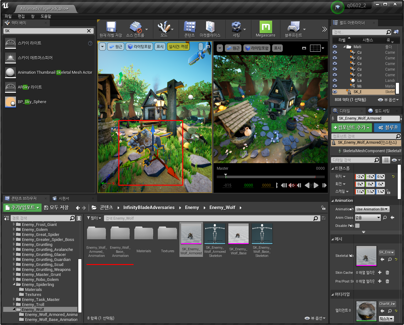Use selected asset for Skeletal Mesh
The height and width of the screenshot is (325, 404).
382,259
